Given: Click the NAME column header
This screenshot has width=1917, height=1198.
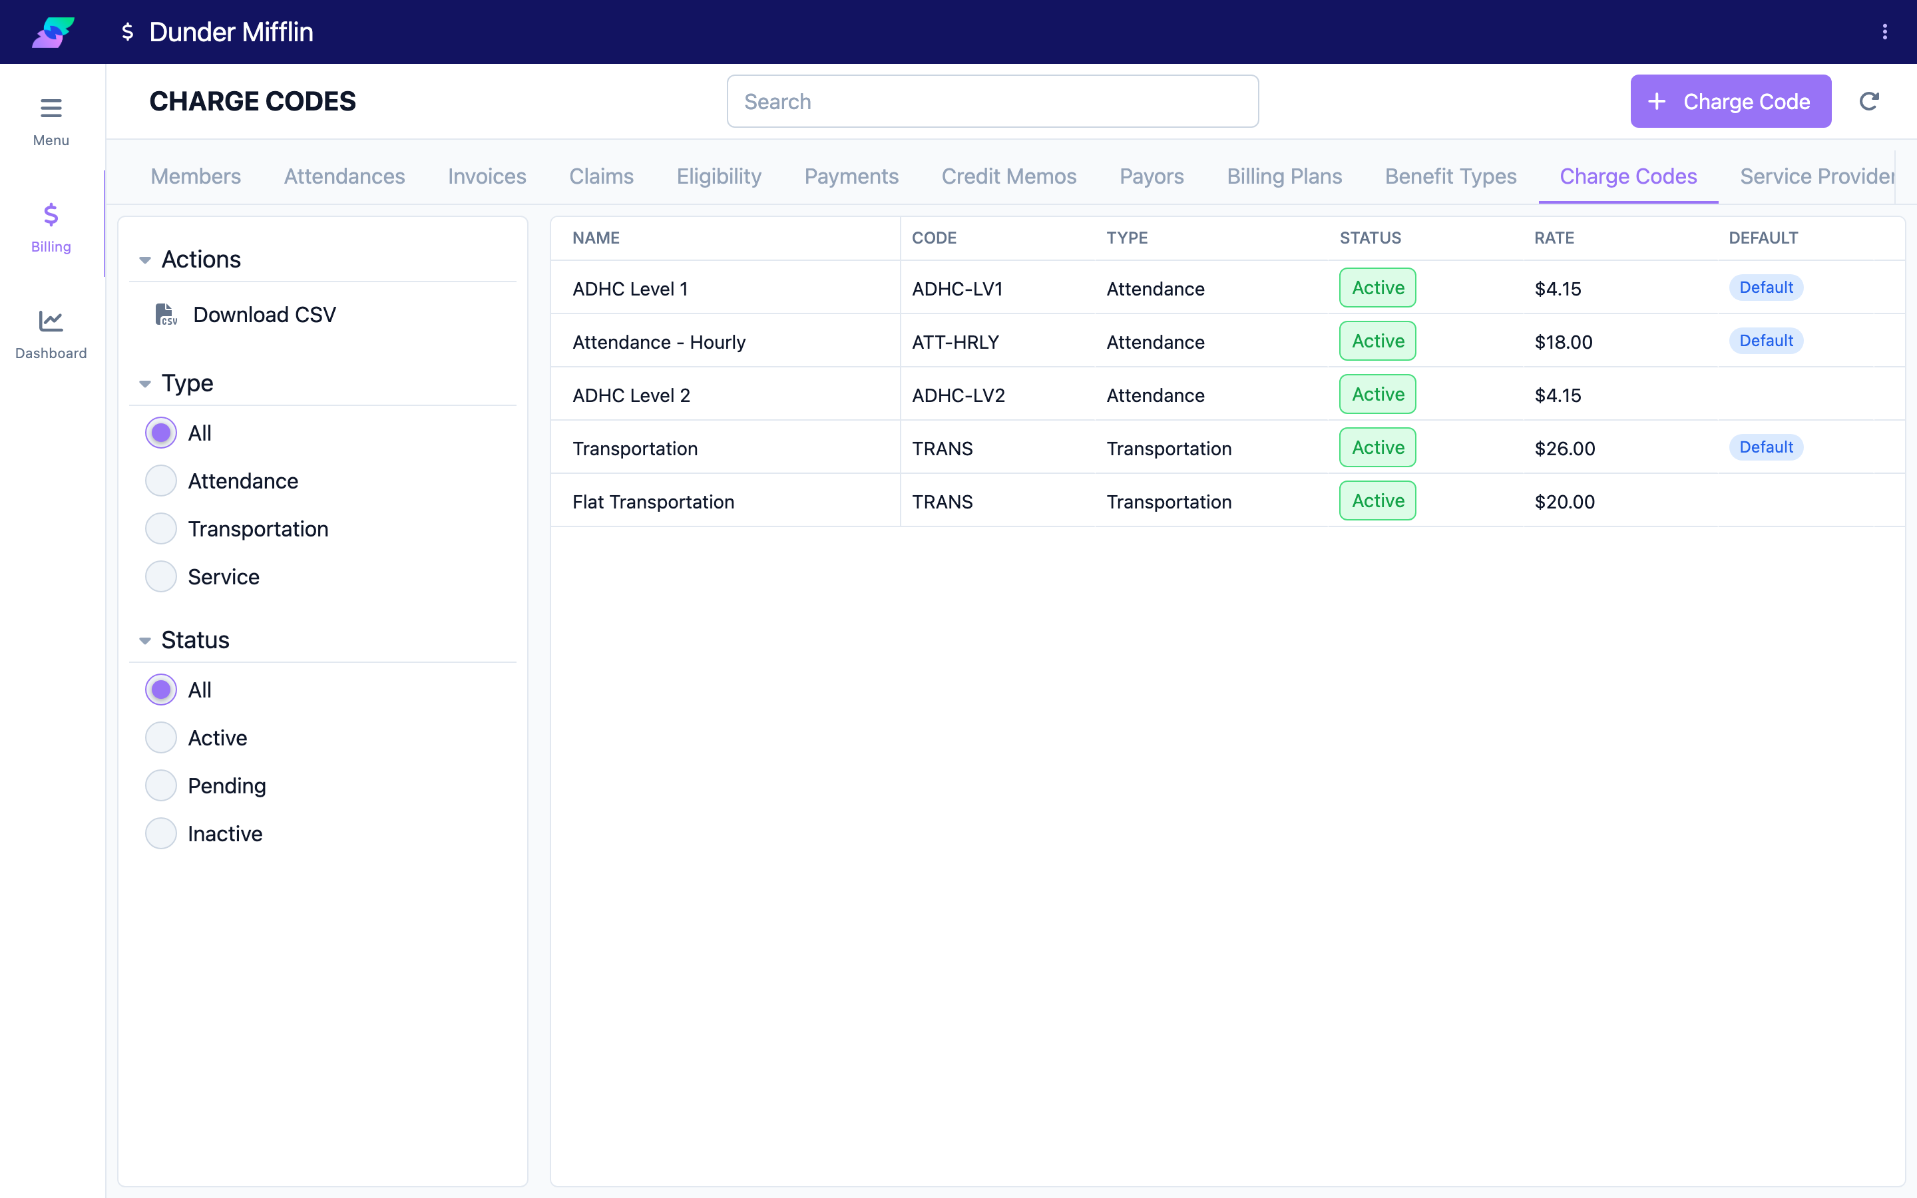Looking at the screenshot, I should pos(596,238).
